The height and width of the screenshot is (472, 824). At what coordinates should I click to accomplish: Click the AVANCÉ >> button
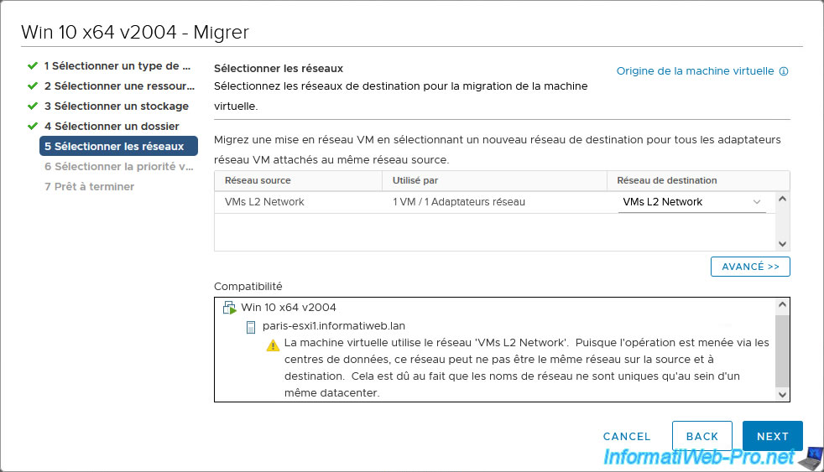point(750,267)
